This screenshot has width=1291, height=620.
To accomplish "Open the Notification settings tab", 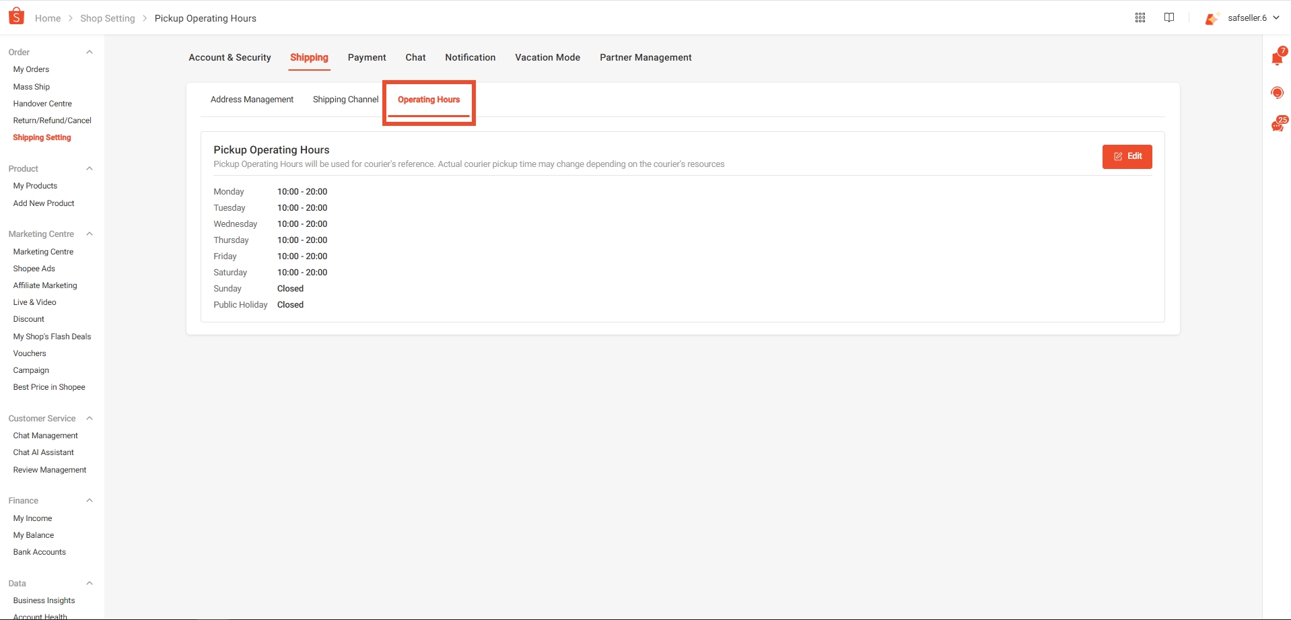I will pos(470,57).
